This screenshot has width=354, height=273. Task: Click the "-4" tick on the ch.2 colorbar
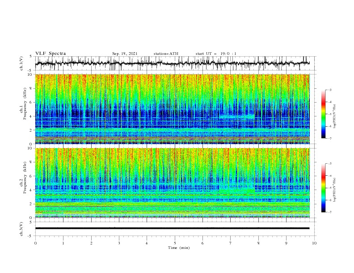[x=329, y=176]
